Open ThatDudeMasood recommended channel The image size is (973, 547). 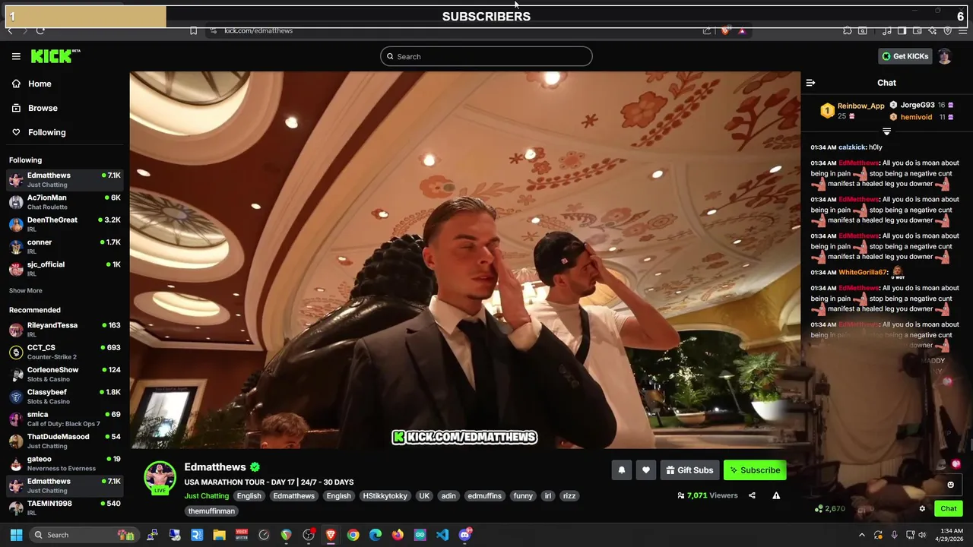65,441
